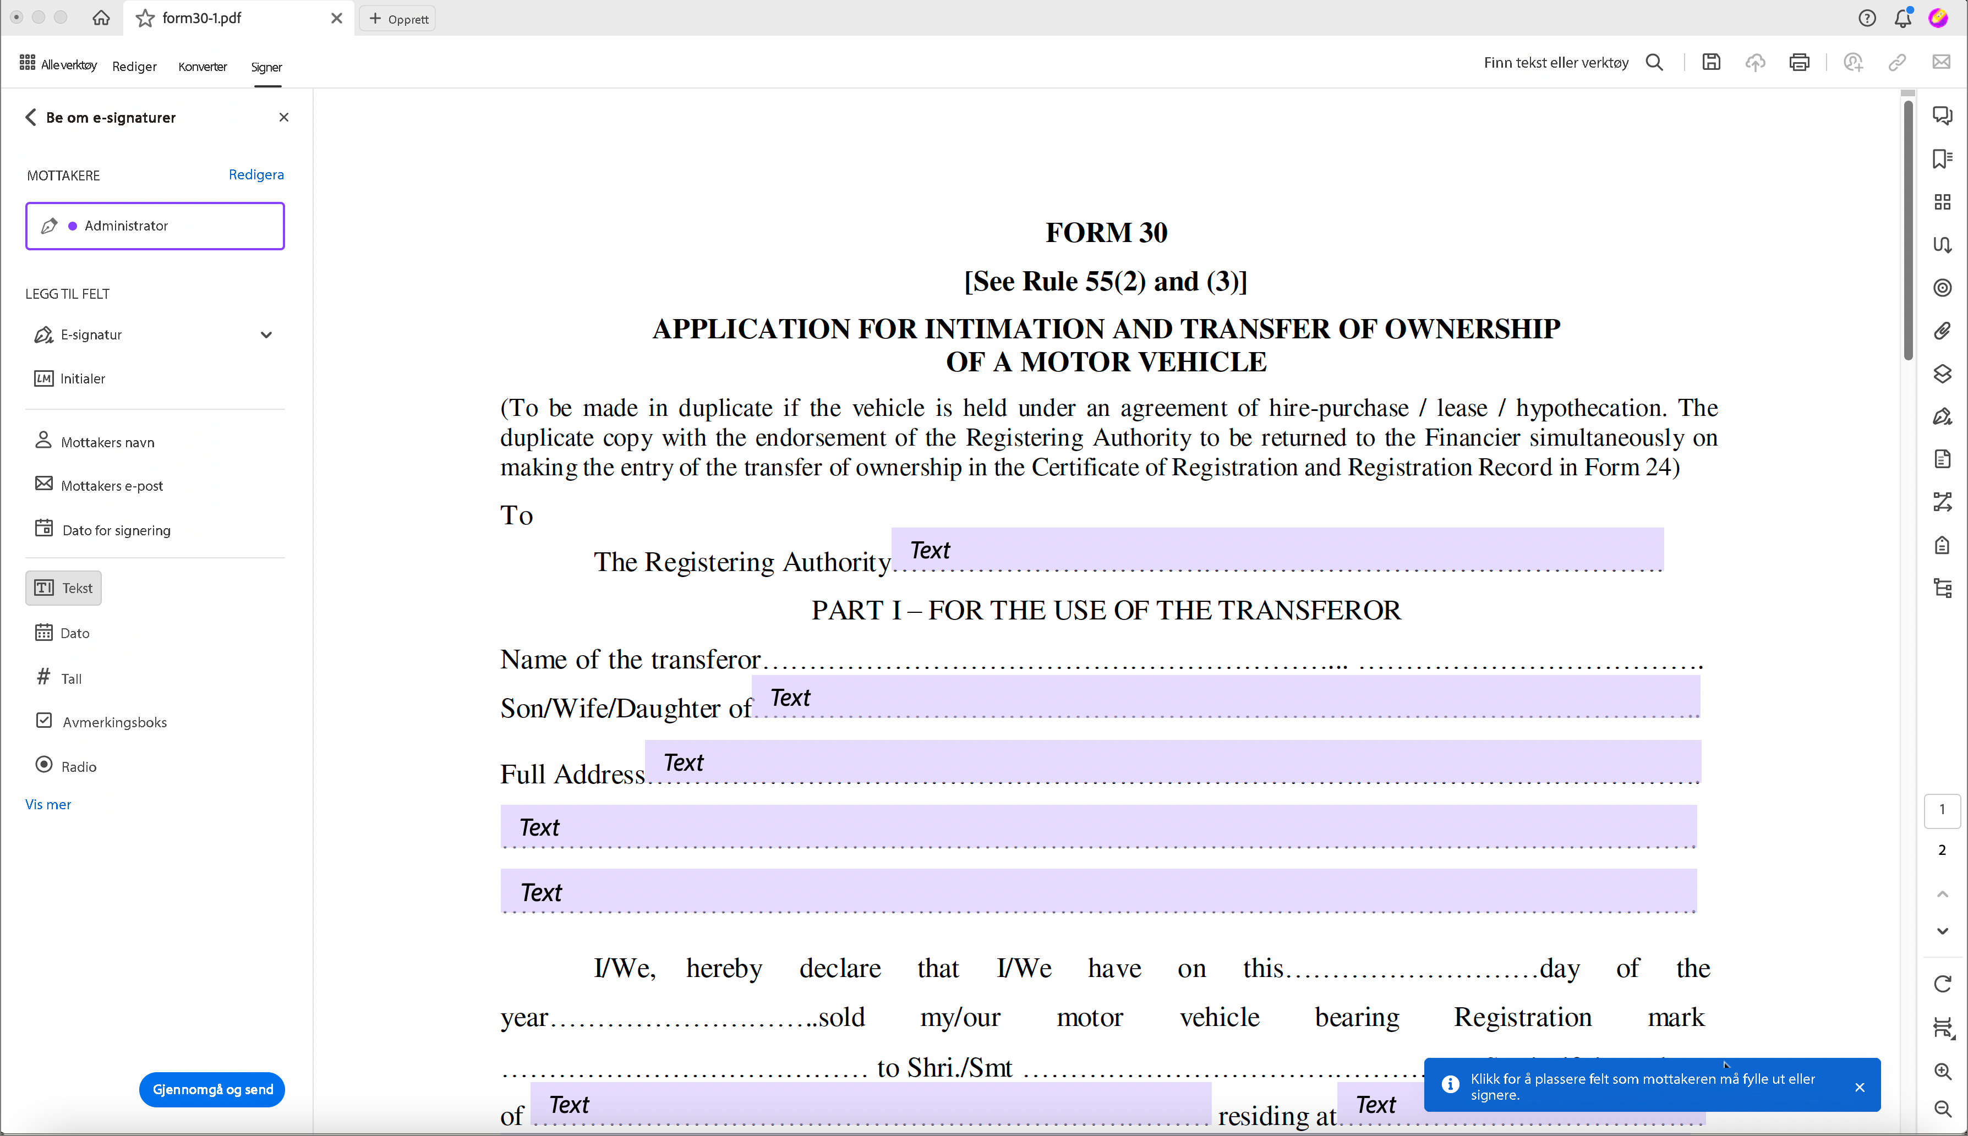Open the attachments paperclip icon

pyautogui.click(x=1942, y=331)
